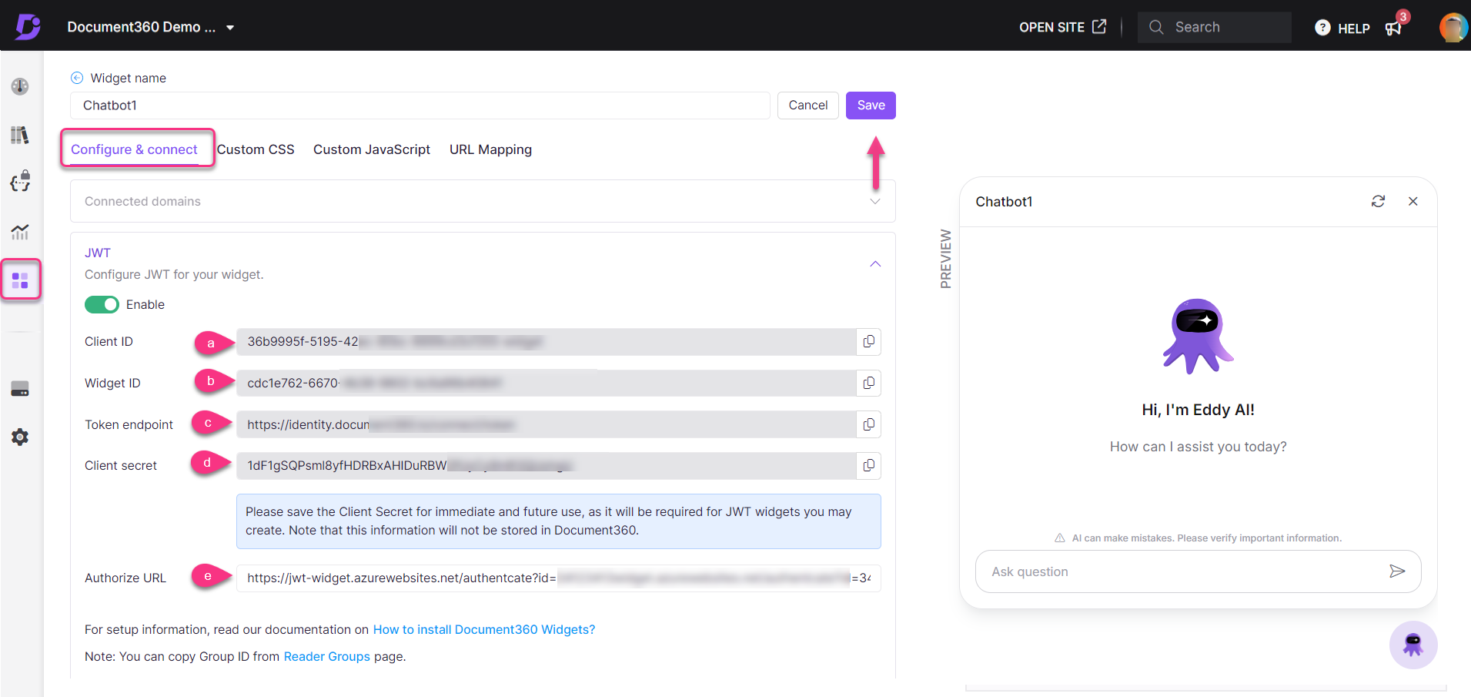
Task: Click the Widget ID value field
Action: (547, 383)
